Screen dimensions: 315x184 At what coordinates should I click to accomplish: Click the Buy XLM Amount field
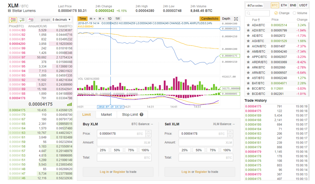coord(124,142)
